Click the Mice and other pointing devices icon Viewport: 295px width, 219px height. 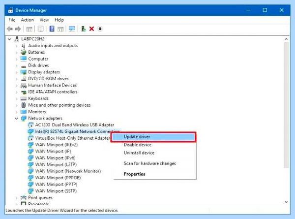23,105
